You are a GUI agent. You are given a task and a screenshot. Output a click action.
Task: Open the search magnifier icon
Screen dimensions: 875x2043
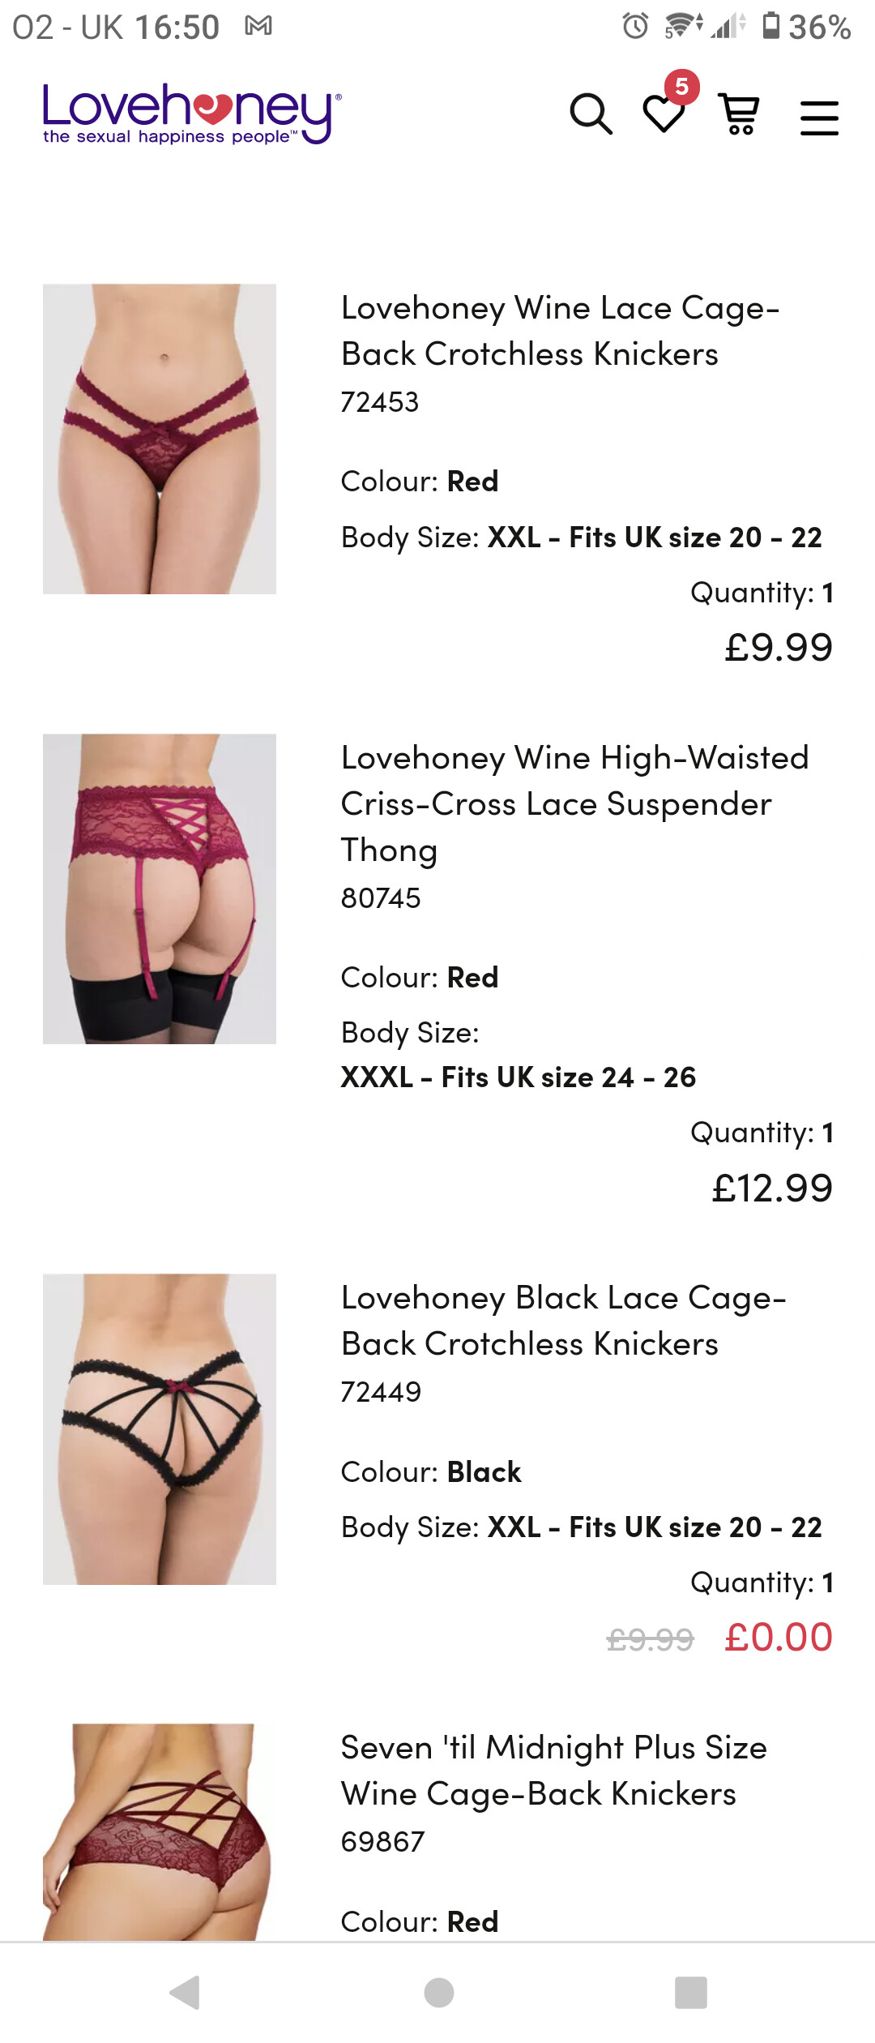click(591, 114)
